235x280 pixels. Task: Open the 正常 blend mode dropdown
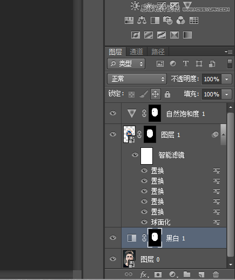pos(137,79)
